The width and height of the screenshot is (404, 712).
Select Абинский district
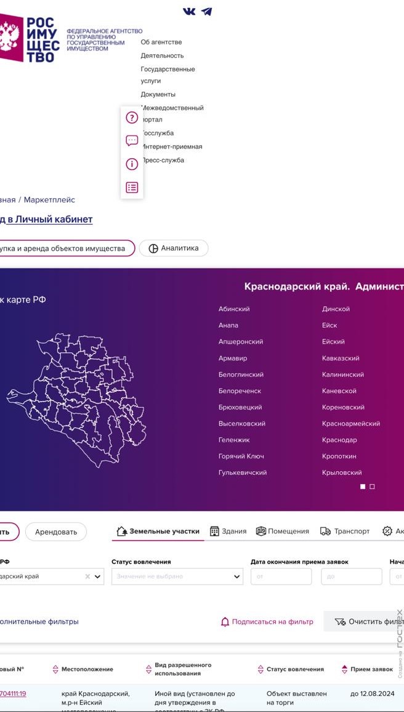tap(234, 309)
